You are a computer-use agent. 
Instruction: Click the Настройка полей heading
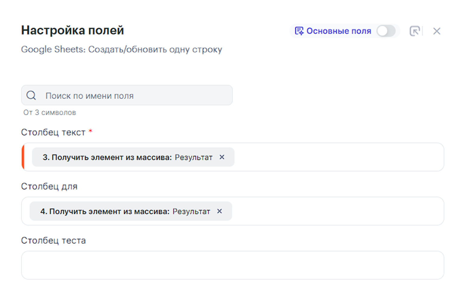click(x=72, y=30)
